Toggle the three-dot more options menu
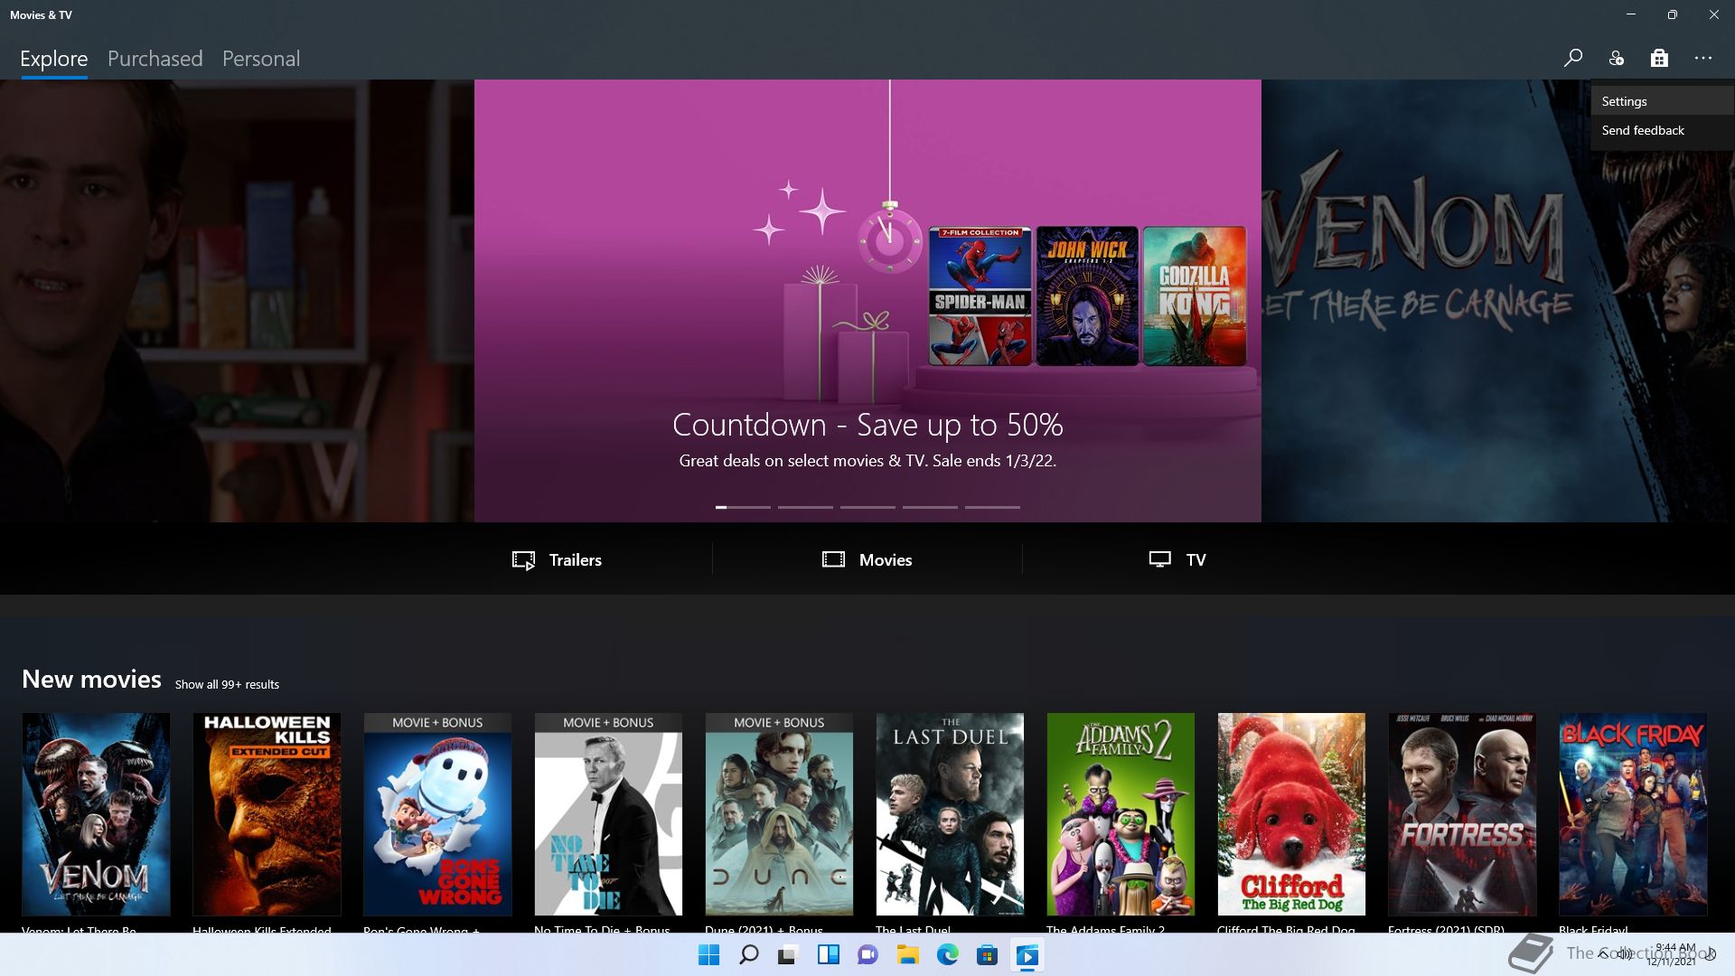The height and width of the screenshot is (976, 1735). pos(1703,58)
